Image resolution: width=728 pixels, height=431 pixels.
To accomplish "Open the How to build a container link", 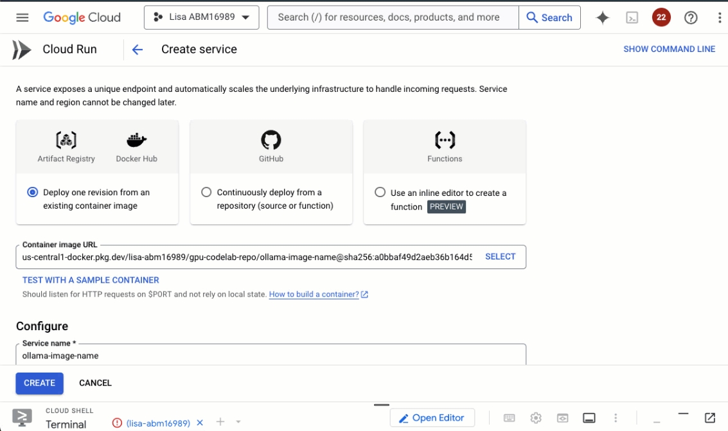I will pyautogui.click(x=314, y=294).
